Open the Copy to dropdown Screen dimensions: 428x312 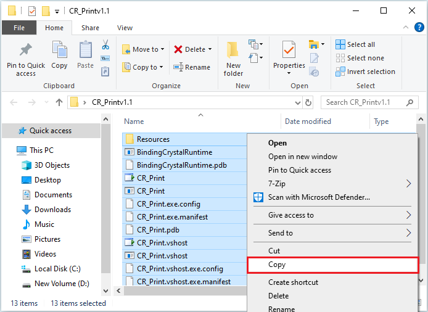[143, 67]
